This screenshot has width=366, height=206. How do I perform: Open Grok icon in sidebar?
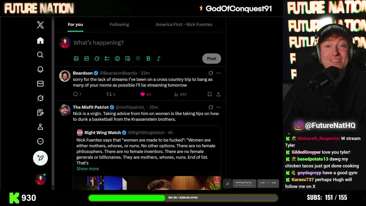point(40,98)
